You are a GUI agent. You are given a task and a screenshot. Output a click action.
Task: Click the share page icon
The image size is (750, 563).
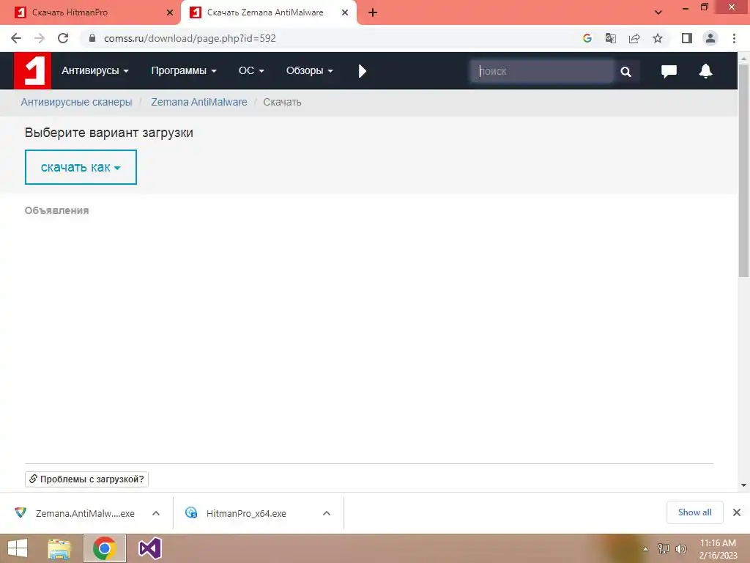[634, 38]
